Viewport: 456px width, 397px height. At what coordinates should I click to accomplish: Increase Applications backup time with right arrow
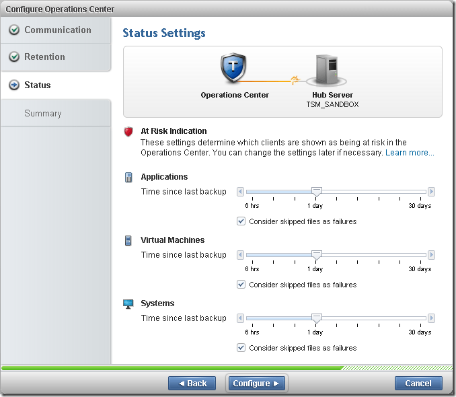point(432,192)
